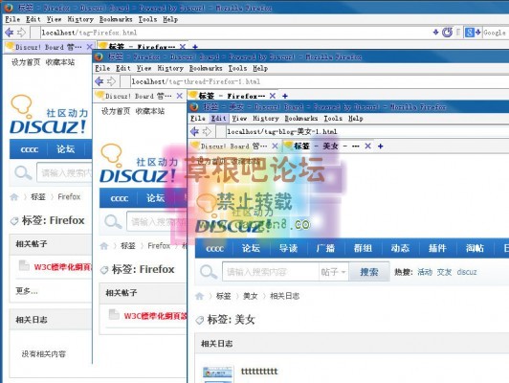Click hot search link 交友

pyautogui.click(x=444, y=272)
